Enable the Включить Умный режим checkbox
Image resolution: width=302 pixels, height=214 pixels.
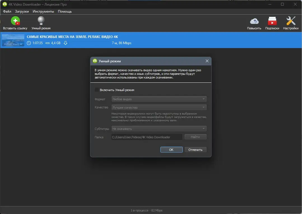[x=97, y=90]
